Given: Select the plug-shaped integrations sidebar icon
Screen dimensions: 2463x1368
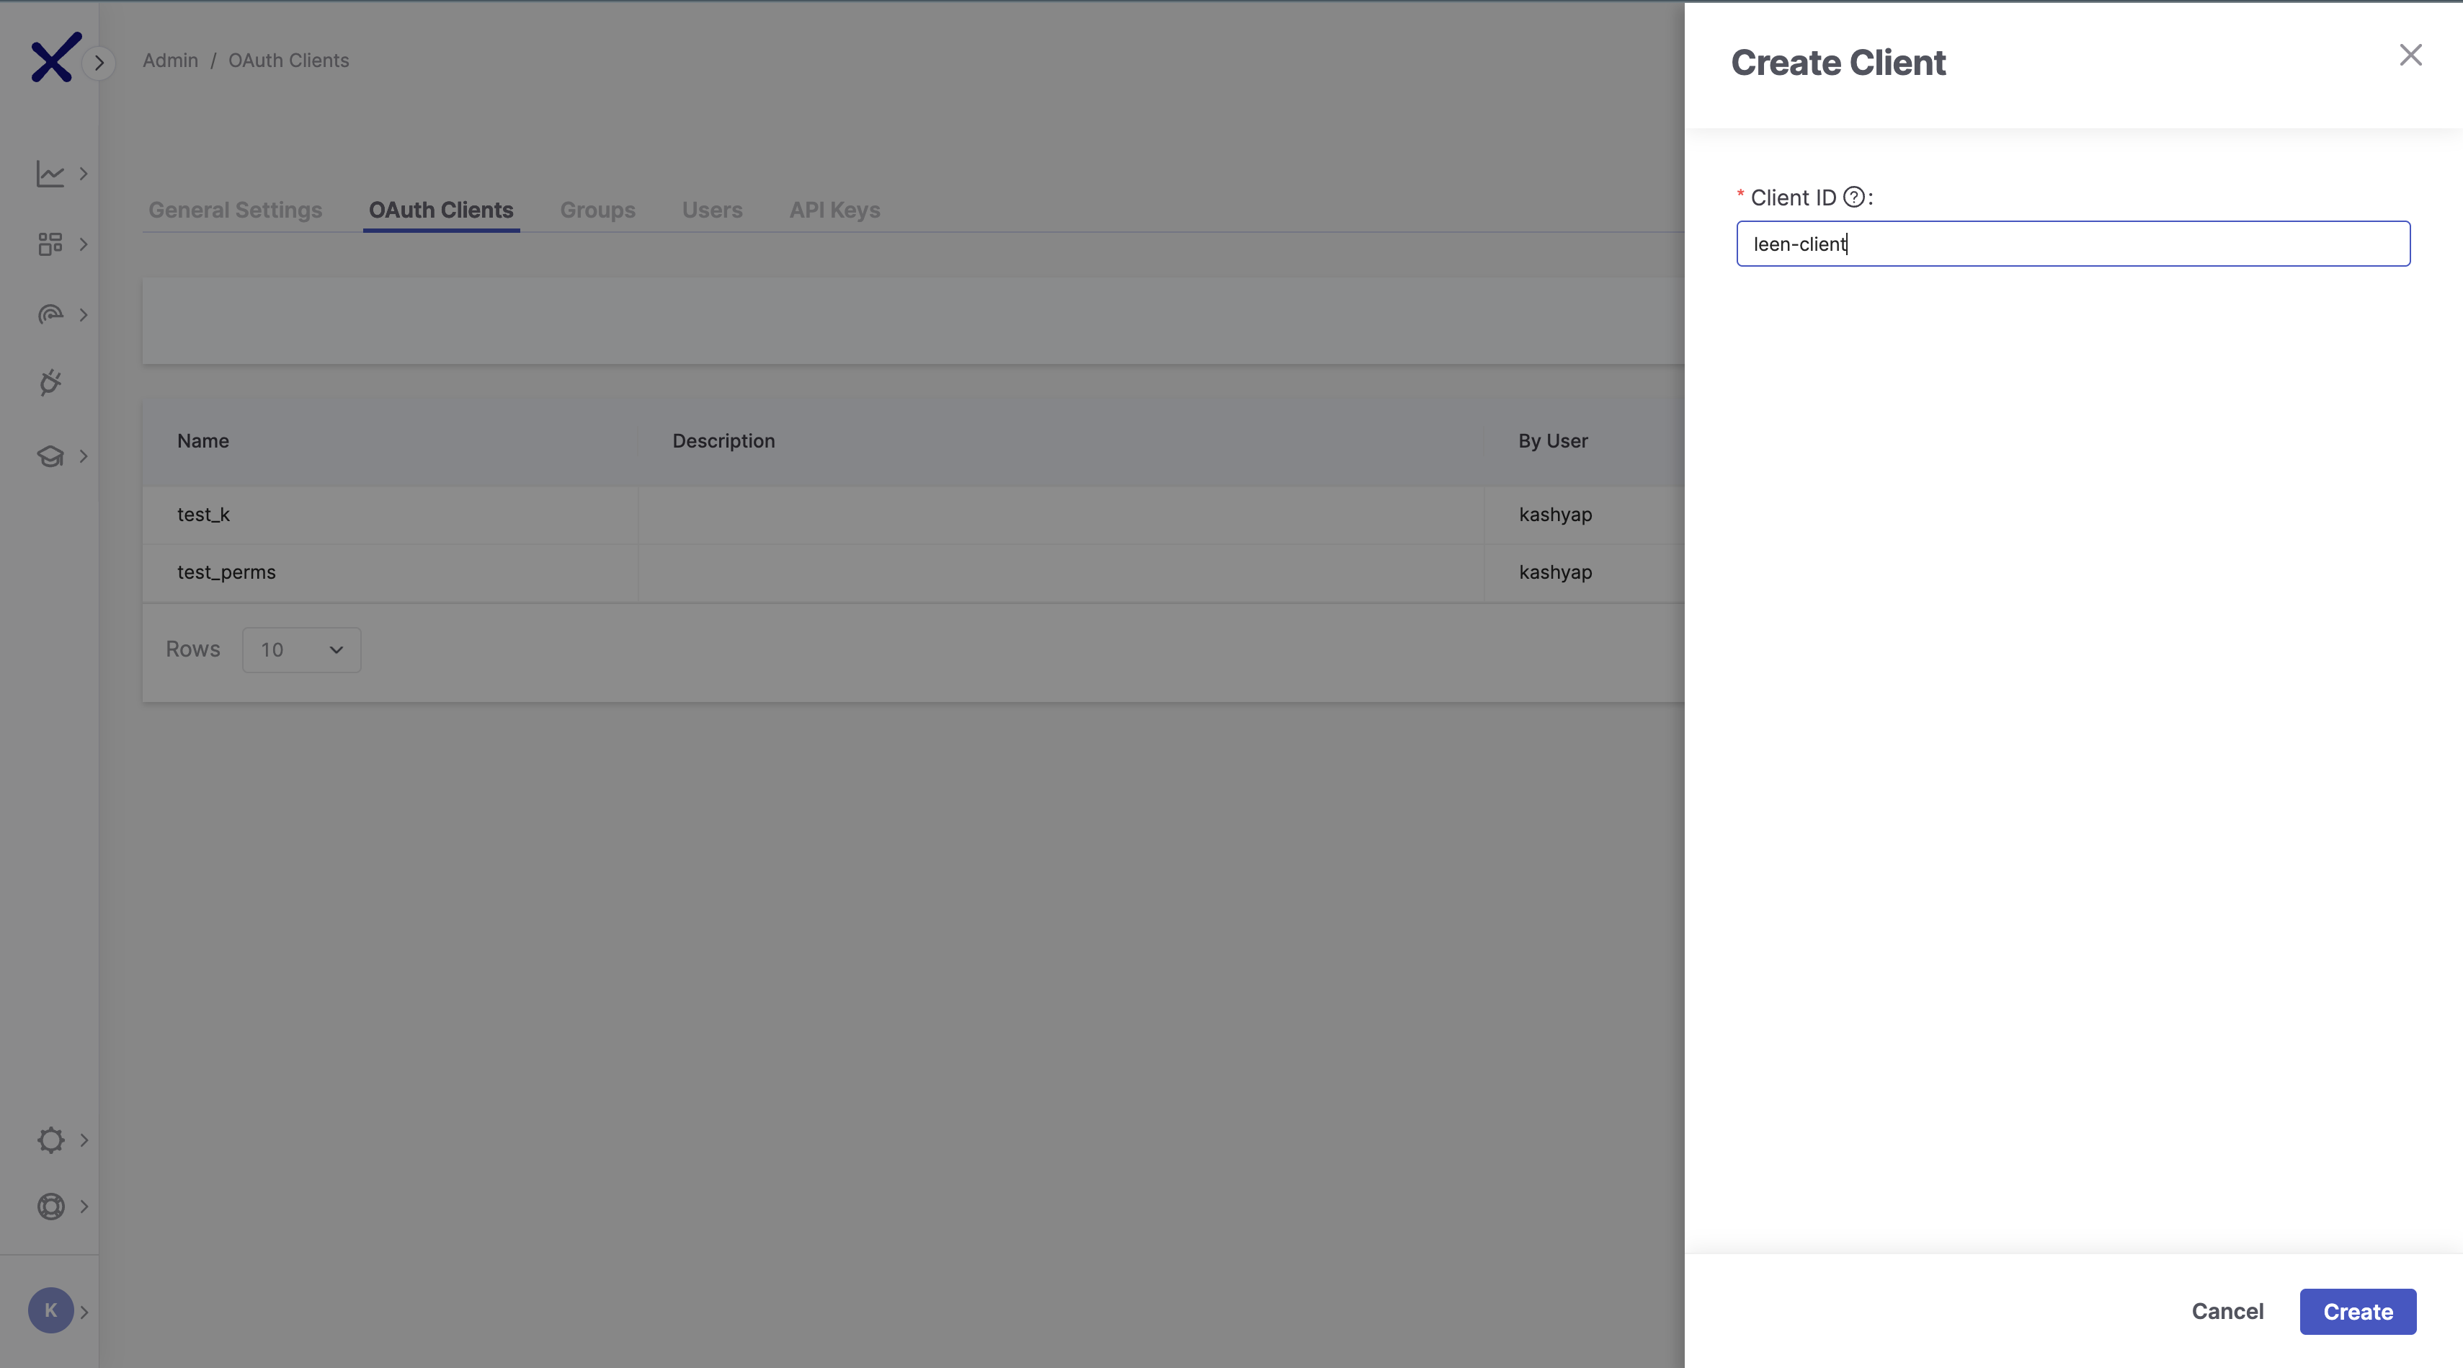Looking at the screenshot, I should (x=50, y=383).
